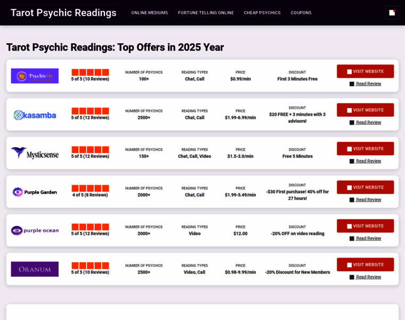Image resolution: width=405 pixels, height=320 pixels.
Task: Click the 'Chat, Call, Video' reading types
Action: click(195, 156)
